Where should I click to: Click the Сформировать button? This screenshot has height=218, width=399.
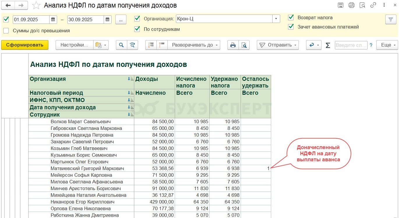[25, 45]
